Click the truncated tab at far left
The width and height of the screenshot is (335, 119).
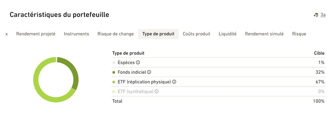[6, 34]
